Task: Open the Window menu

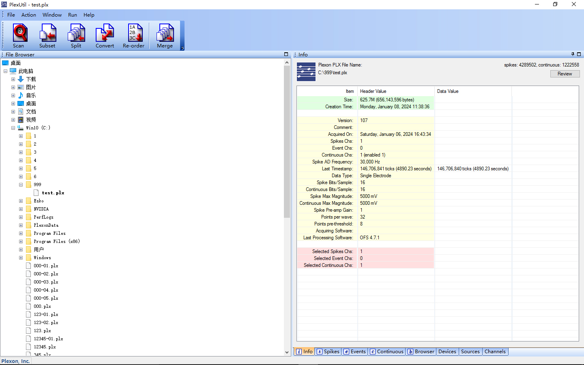Action: tap(52, 15)
